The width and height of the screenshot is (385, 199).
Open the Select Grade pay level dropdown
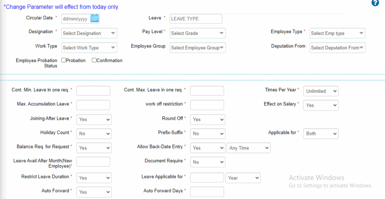(x=197, y=33)
